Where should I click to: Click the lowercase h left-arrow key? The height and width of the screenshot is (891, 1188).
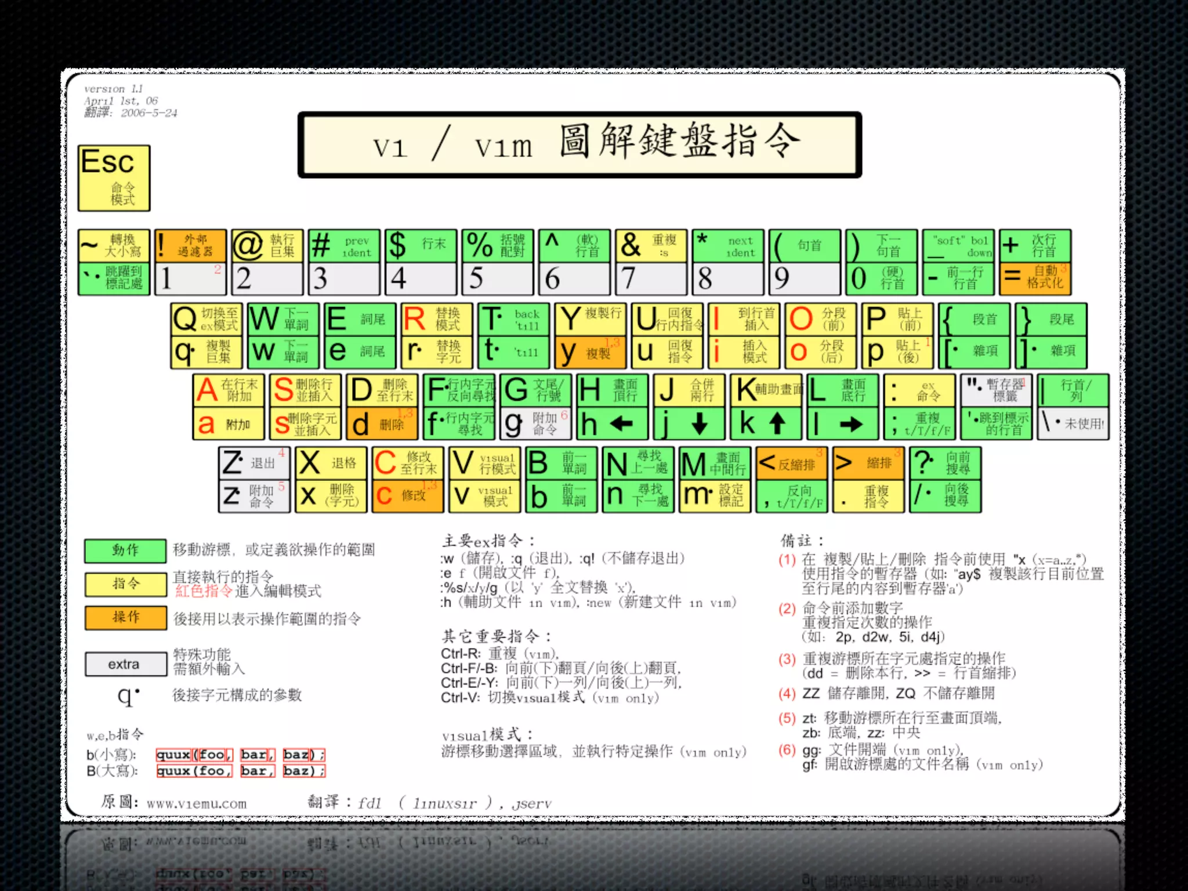tap(613, 424)
